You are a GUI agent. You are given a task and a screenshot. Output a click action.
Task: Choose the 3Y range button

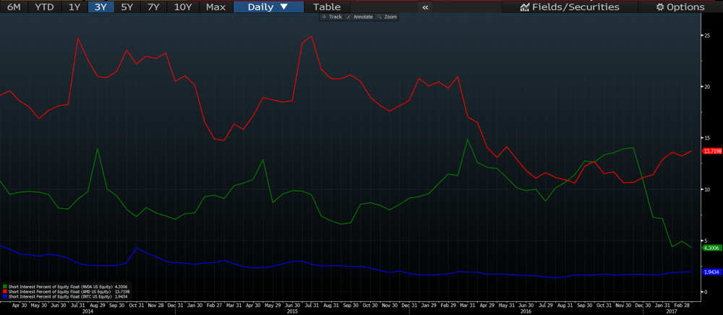pos(100,7)
